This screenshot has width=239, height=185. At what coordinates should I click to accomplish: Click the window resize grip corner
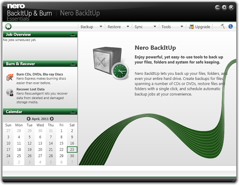point(234,180)
